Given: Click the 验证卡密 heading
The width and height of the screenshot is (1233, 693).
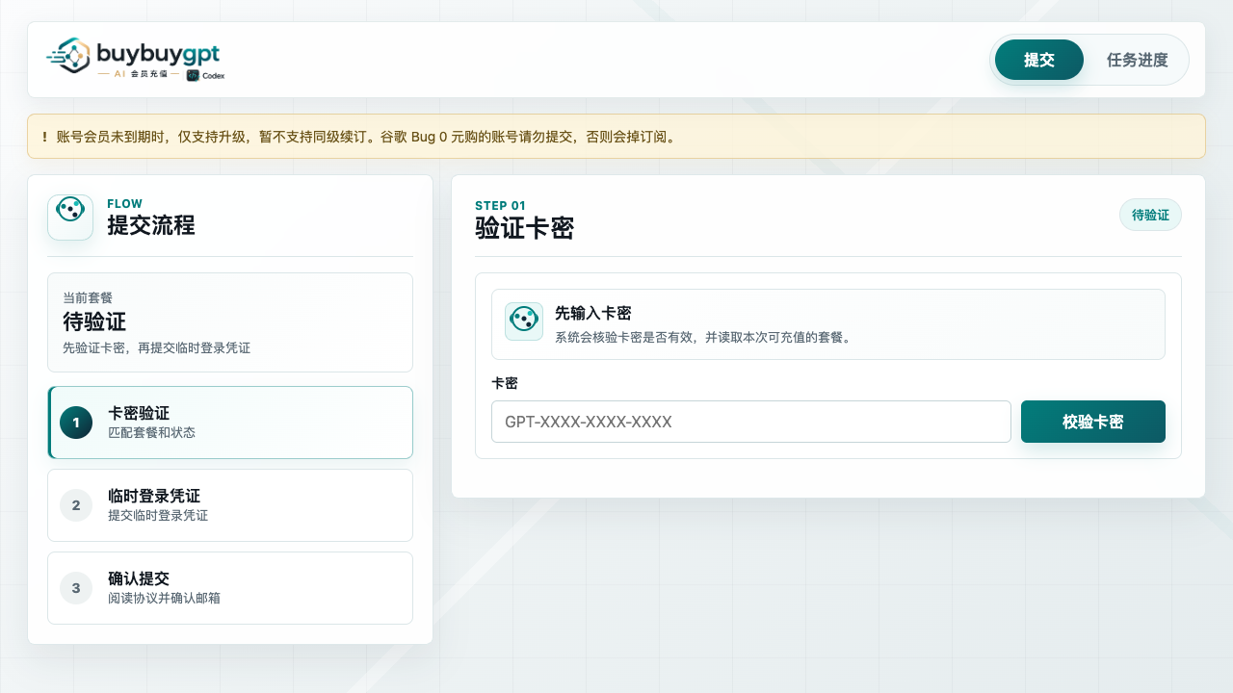Looking at the screenshot, I should click(x=524, y=228).
